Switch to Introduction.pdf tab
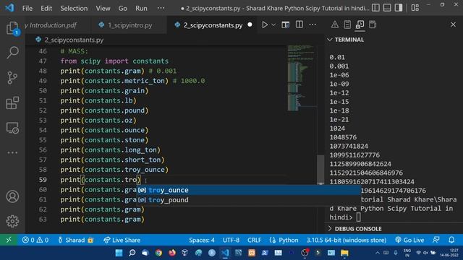463x260 pixels. pyautogui.click(x=51, y=25)
